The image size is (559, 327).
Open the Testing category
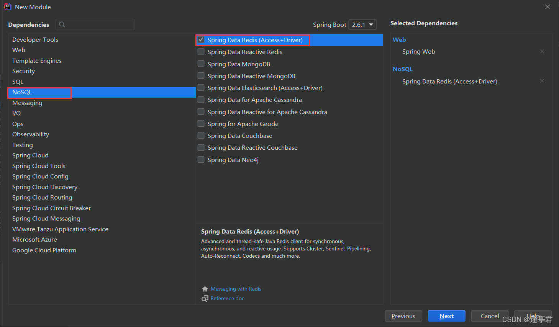pos(102,145)
